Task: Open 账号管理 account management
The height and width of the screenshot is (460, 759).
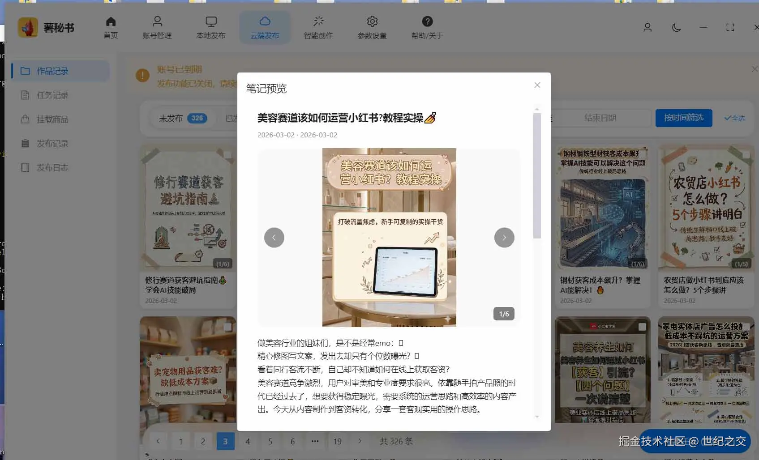Action: [x=157, y=27]
